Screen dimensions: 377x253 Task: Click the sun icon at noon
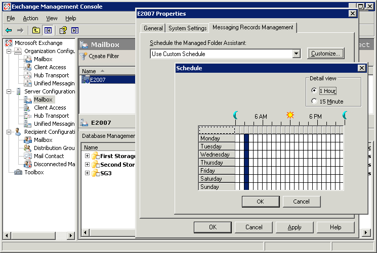click(290, 115)
